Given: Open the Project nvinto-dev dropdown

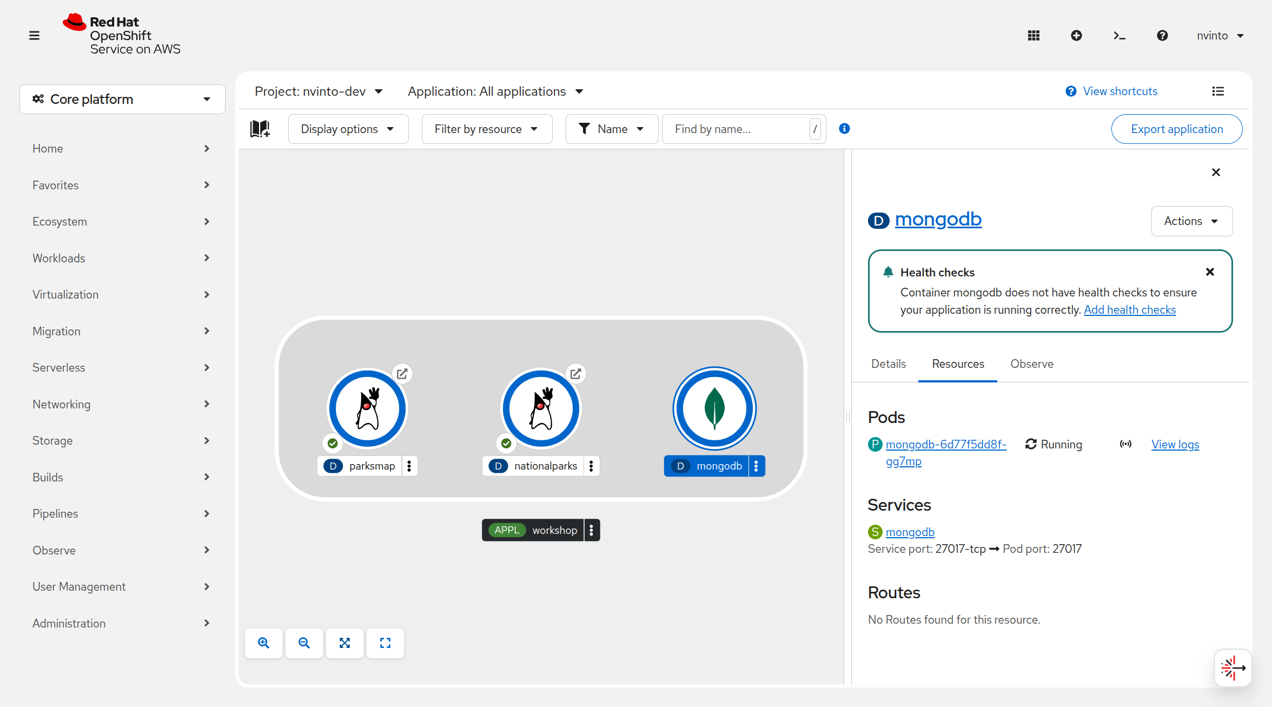Looking at the screenshot, I should click(319, 91).
